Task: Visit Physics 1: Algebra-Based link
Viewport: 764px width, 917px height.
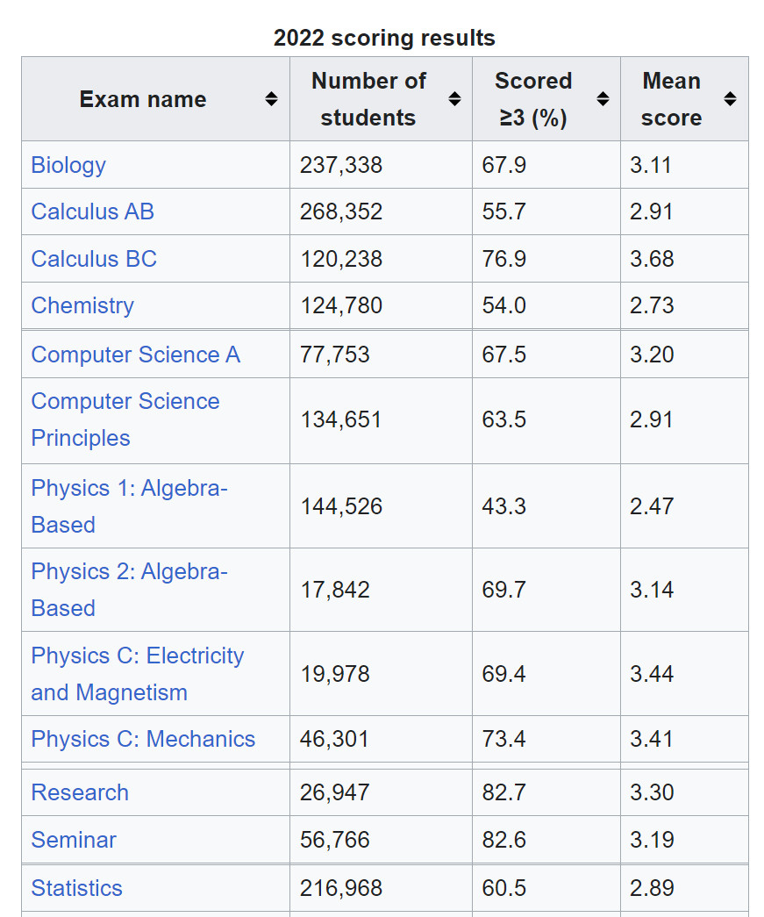Action: [x=129, y=505]
